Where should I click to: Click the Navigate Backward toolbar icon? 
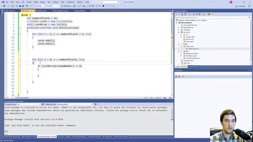pos(4,6)
